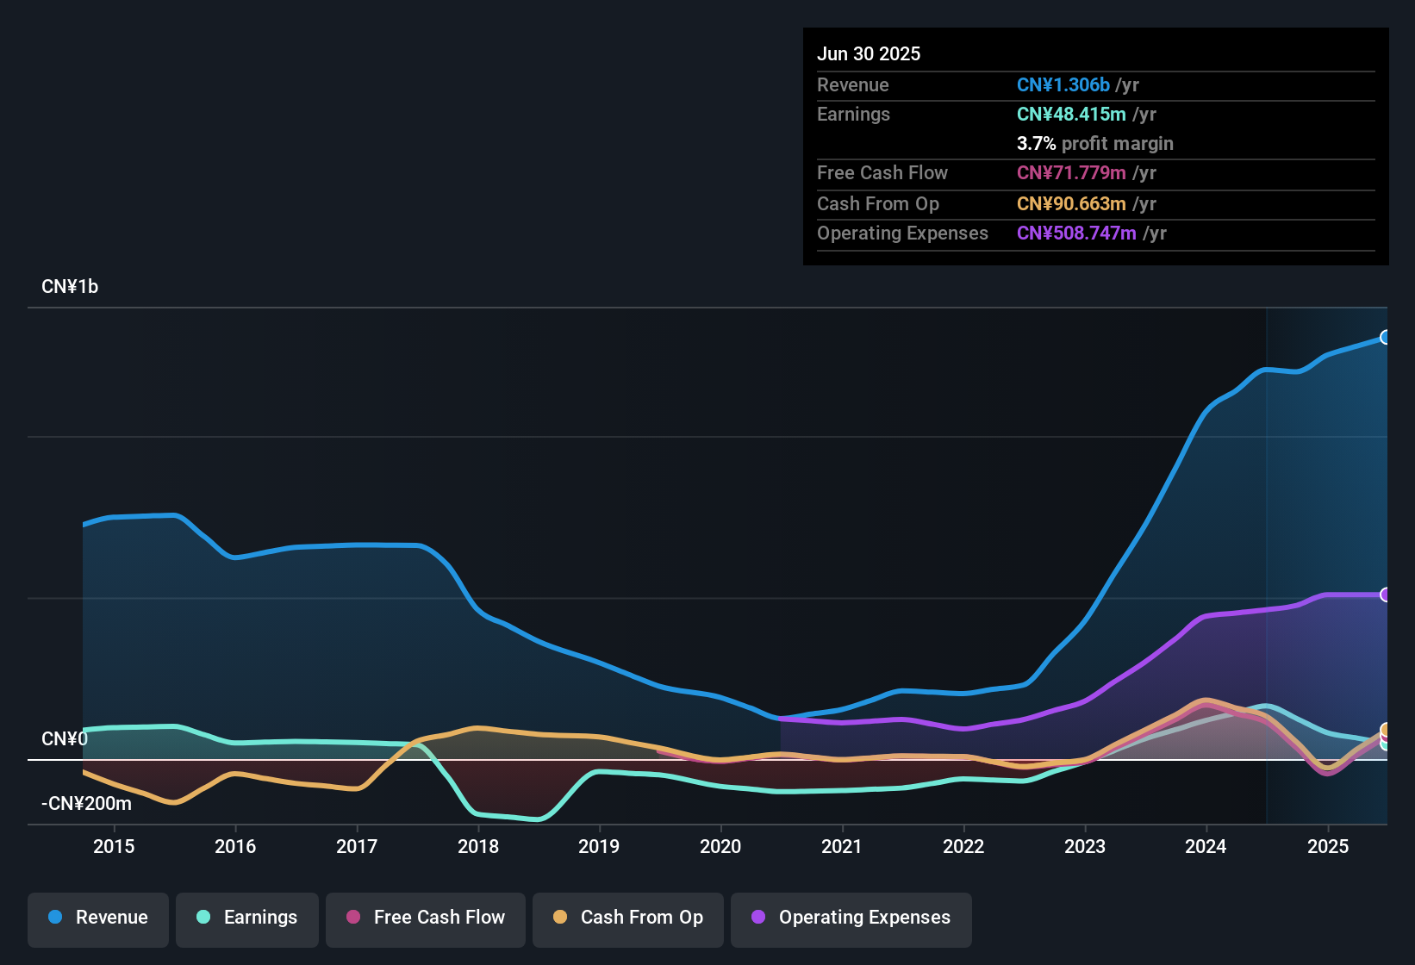Click the purple Operating Expenses dot icon
The height and width of the screenshot is (965, 1415).
coord(757,918)
